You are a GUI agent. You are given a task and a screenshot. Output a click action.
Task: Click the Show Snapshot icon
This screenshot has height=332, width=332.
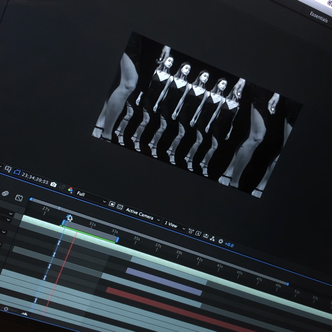point(62,187)
